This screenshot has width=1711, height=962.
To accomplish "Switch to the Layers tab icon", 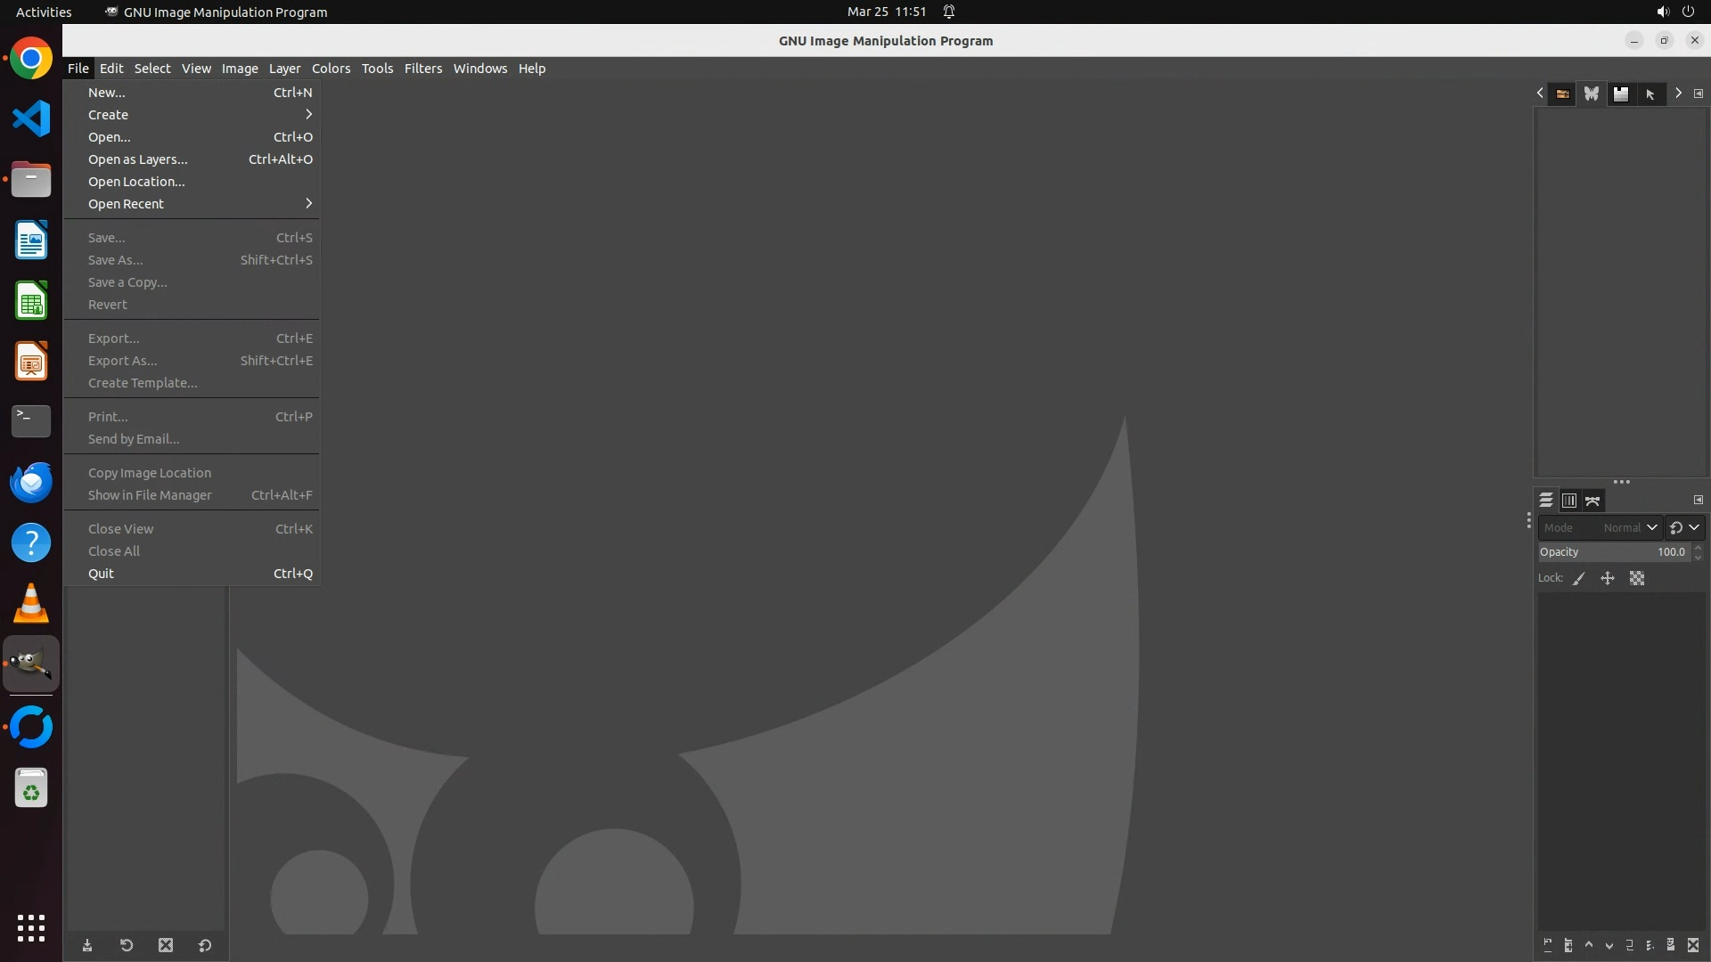I will [x=1546, y=501].
